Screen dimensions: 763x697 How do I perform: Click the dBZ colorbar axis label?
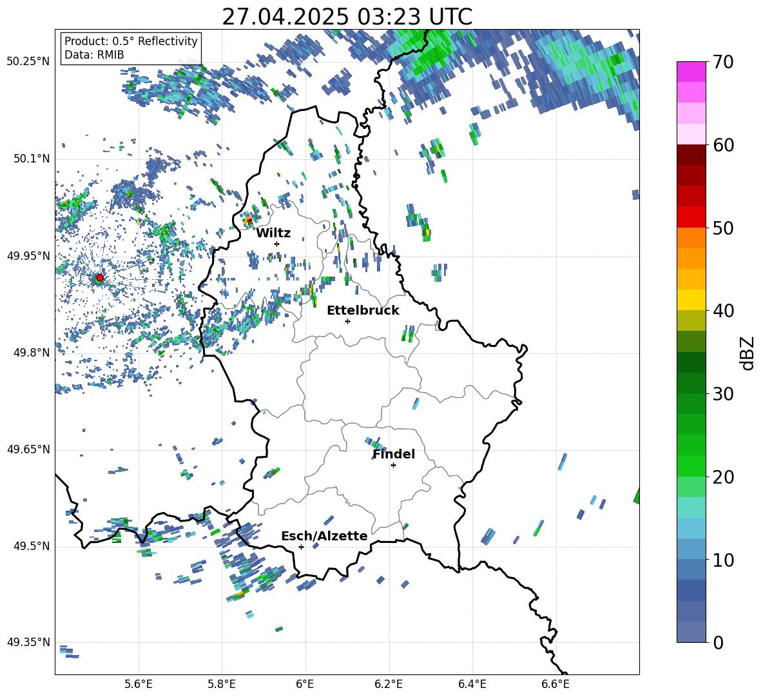coord(748,353)
